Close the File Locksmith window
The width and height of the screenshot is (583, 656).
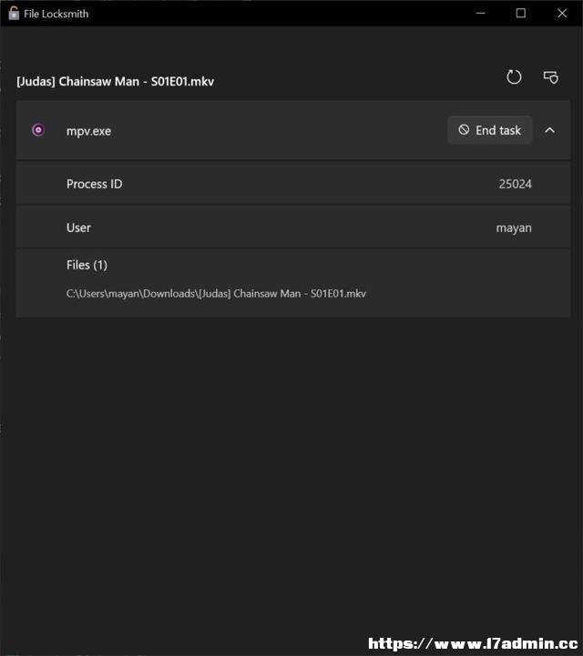click(562, 13)
